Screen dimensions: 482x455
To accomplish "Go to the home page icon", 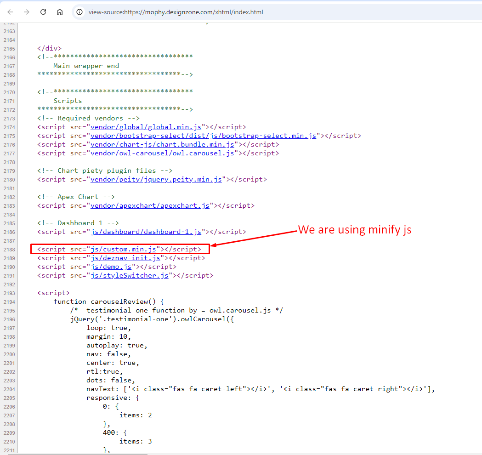I will (60, 12).
